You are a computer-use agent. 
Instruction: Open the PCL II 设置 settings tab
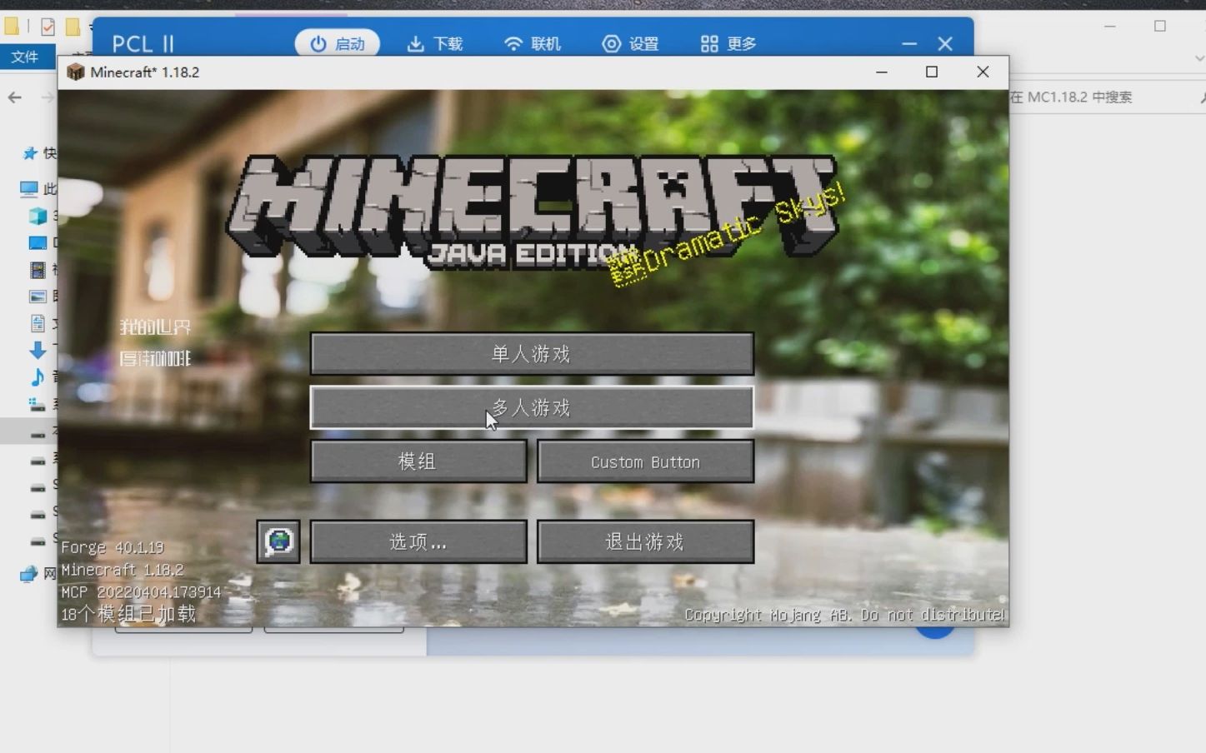(630, 43)
